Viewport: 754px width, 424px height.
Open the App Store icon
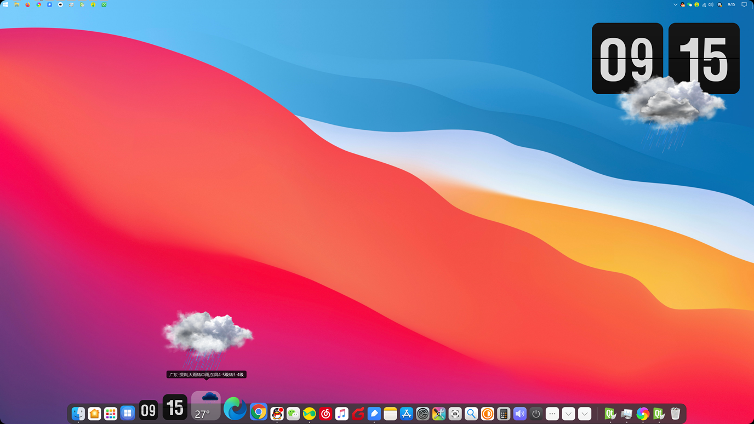tap(407, 414)
